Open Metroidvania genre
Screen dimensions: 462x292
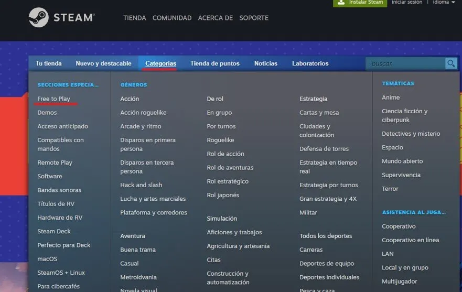[138, 277]
